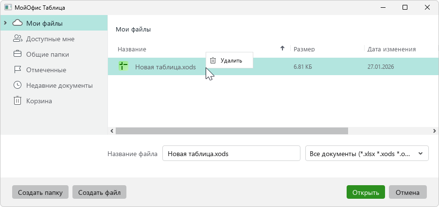The height and width of the screenshot is (207, 439).
Task: Select Мои файлы in sidebar
Action: tap(54, 23)
